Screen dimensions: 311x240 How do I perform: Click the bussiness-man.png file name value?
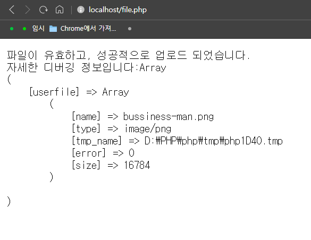click(x=168, y=116)
